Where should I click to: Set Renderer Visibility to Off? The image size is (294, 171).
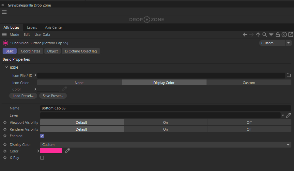click(249, 129)
